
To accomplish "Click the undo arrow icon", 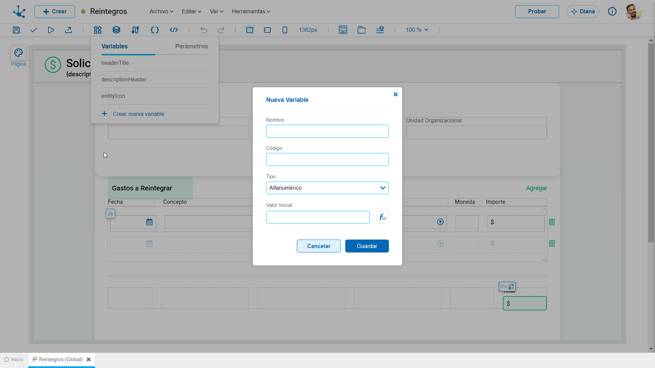I will 204,30.
